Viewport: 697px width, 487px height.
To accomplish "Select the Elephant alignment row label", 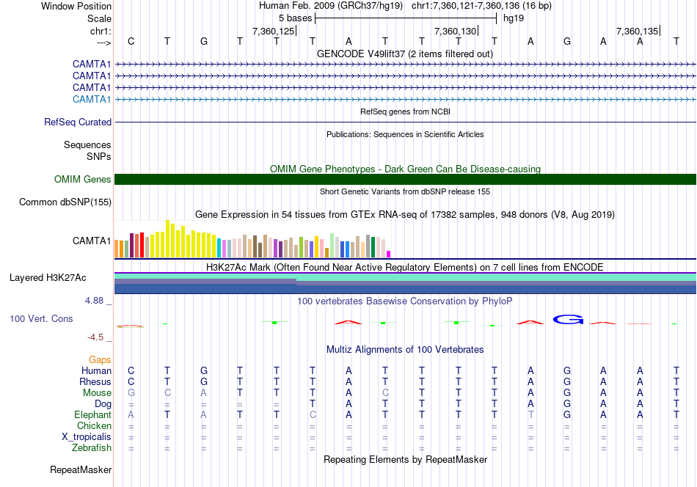I will (92, 414).
